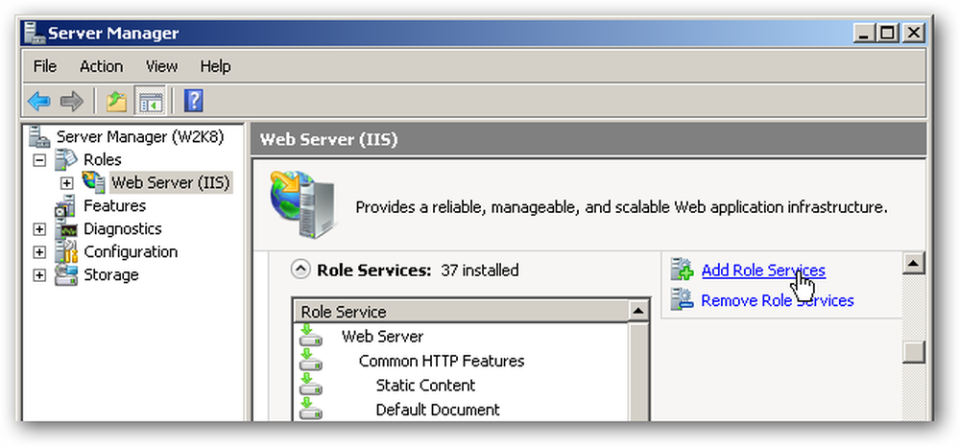Click the Storage node icon
Image resolution: width=960 pixels, height=447 pixels.
pos(65,275)
